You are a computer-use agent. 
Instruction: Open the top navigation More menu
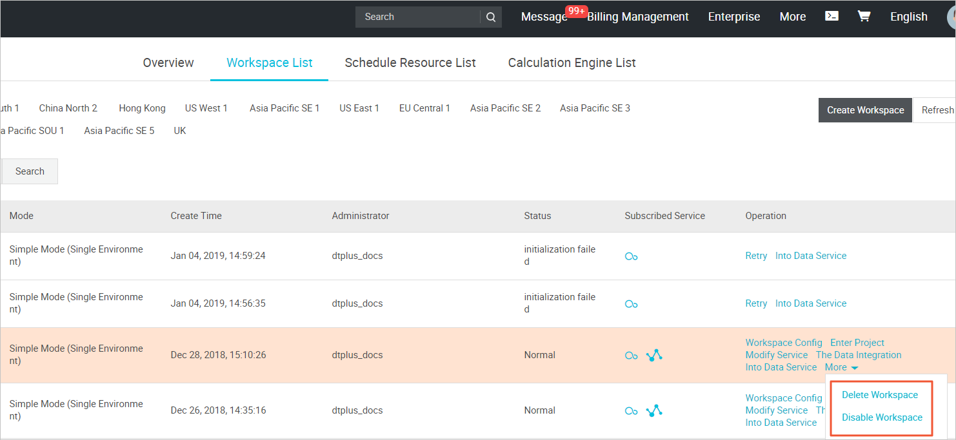792,17
